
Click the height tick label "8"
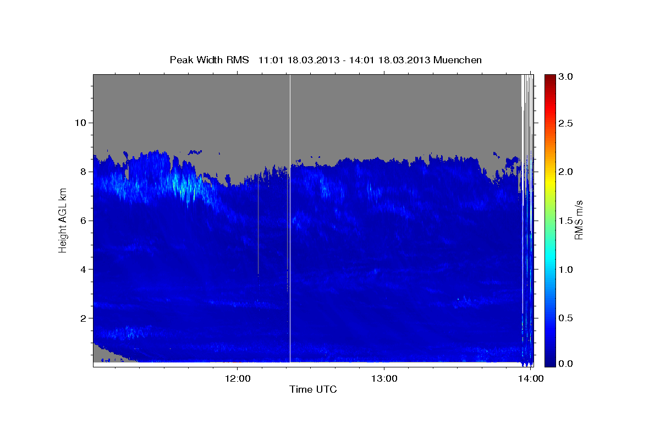point(83,172)
